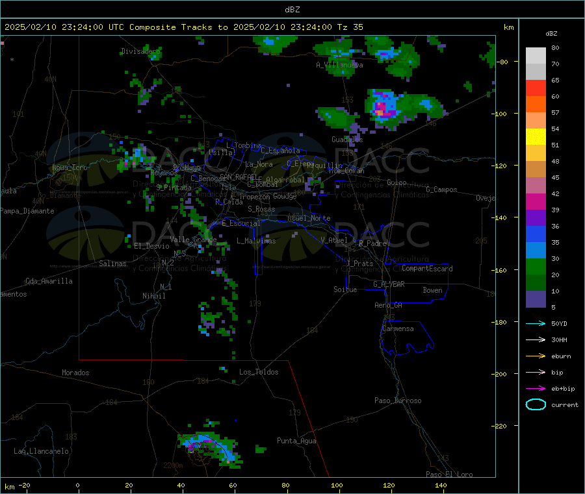585x494 pixels.
Task: Click the 'Salinas' map label
Action: (x=112, y=264)
